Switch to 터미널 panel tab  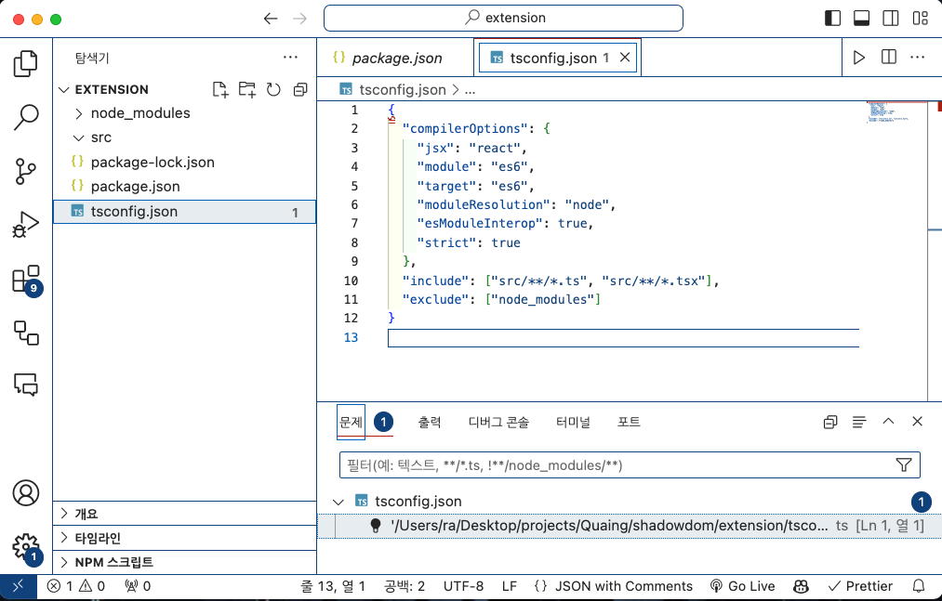coord(573,422)
